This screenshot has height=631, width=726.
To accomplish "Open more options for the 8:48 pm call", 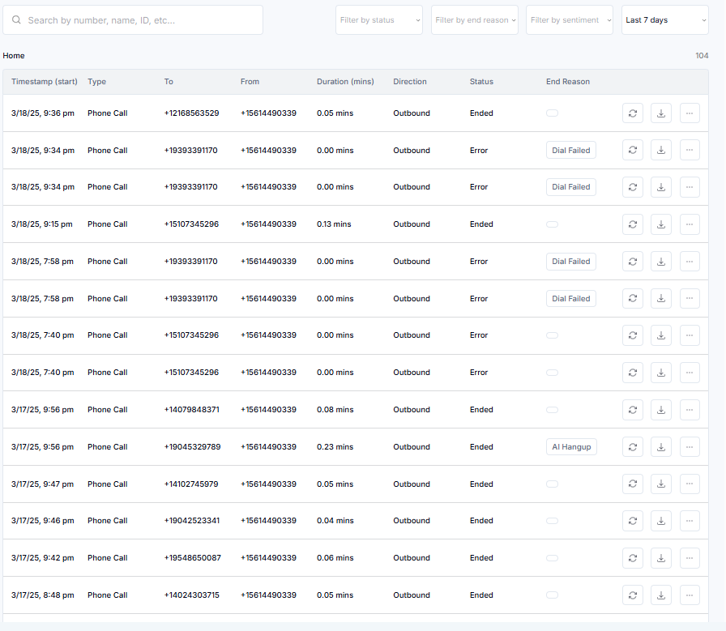I will [x=690, y=595].
